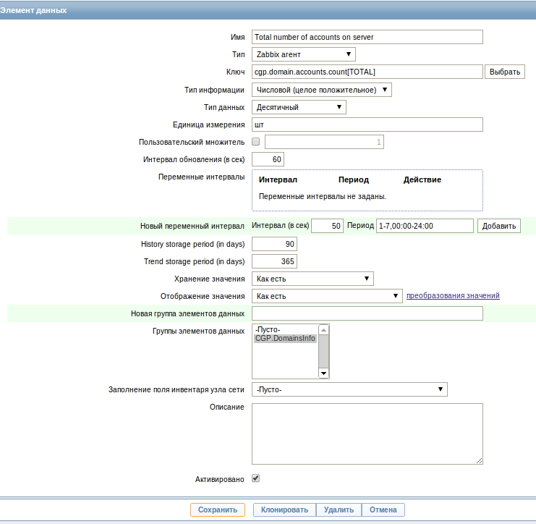The height and width of the screenshot is (524, 536).
Task: Open the Тип информации dropdown
Action: [322, 90]
